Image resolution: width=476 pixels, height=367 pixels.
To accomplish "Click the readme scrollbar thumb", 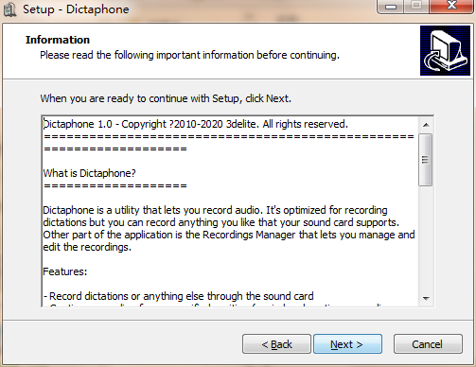I will (x=426, y=160).
